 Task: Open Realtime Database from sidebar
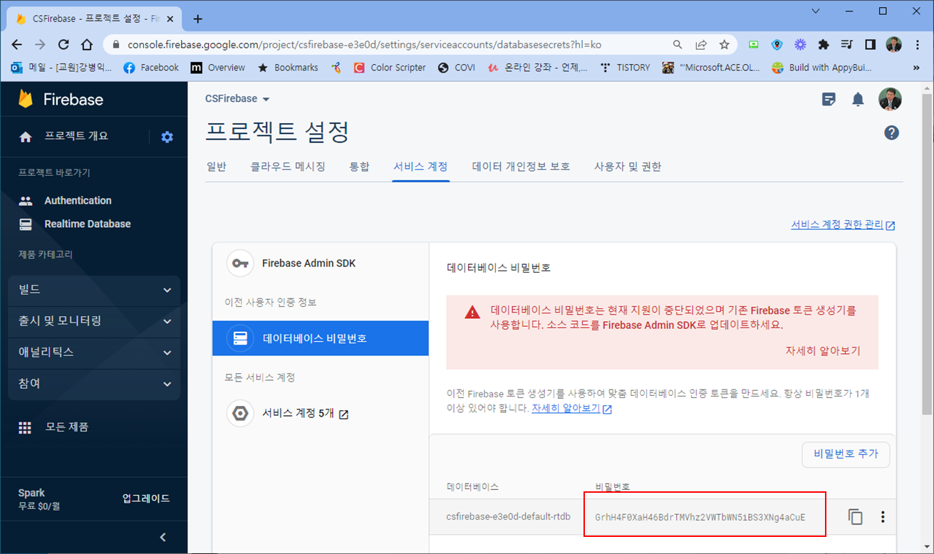click(x=88, y=224)
